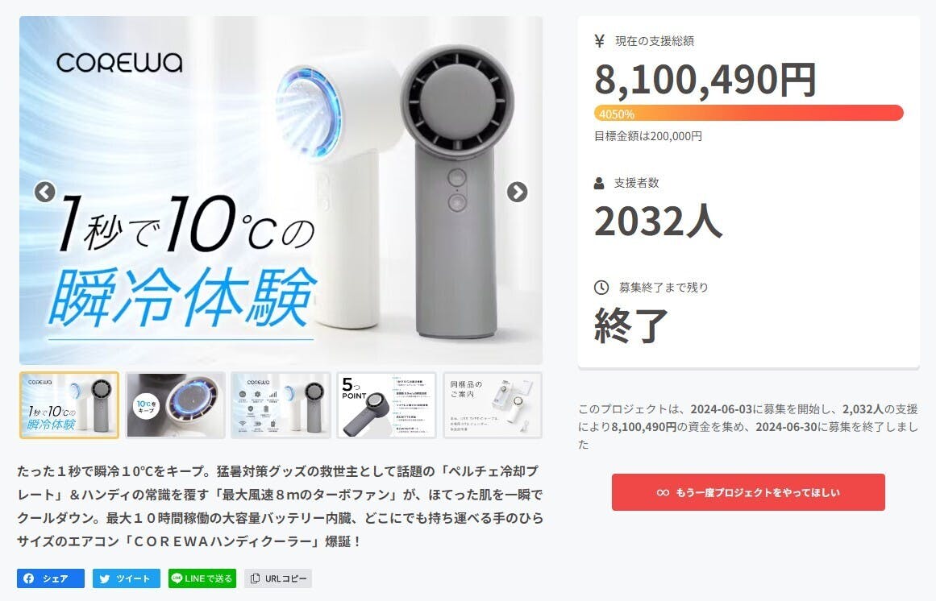Click the person icon beside 支援者数
Viewport: 936px width, 601px height.
(599, 183)
